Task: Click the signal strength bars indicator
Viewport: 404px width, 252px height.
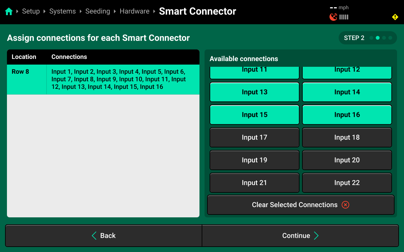Action: [x=344, y=17]
